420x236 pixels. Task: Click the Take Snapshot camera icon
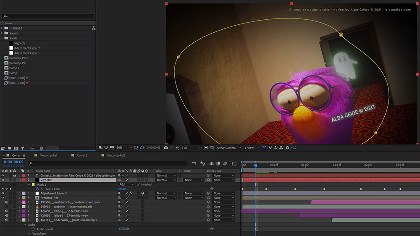pyautogui.click(x=166, y=147)
